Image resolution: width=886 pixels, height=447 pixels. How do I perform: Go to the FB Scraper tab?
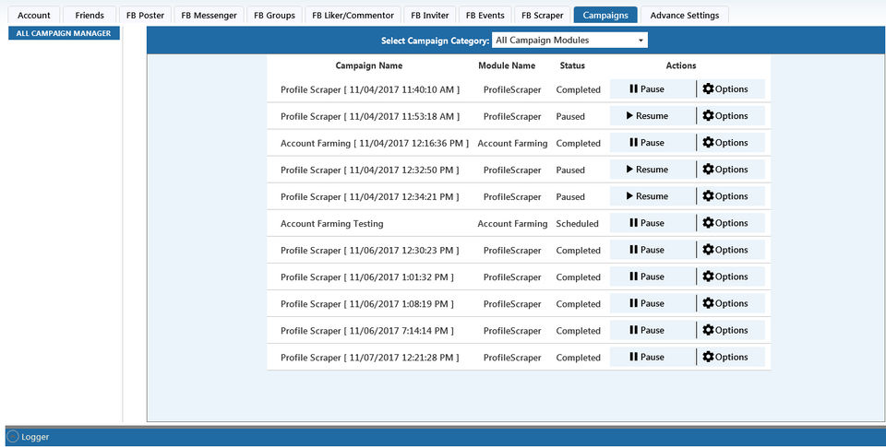coord(543,16)
